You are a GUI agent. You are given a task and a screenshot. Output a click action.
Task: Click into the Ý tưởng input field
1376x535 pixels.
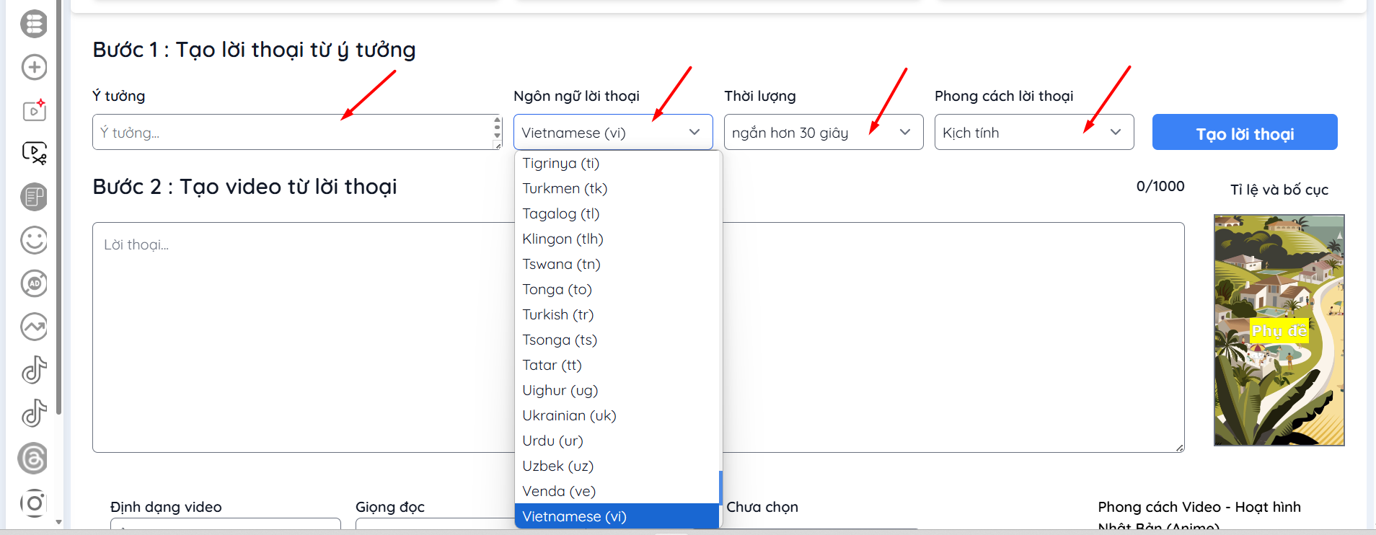293,132
